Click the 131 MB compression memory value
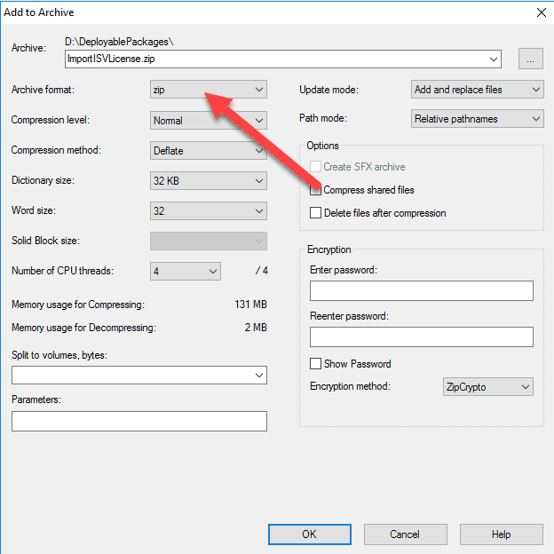This screenshot has width=554, height=554. [x=250, y=305]
